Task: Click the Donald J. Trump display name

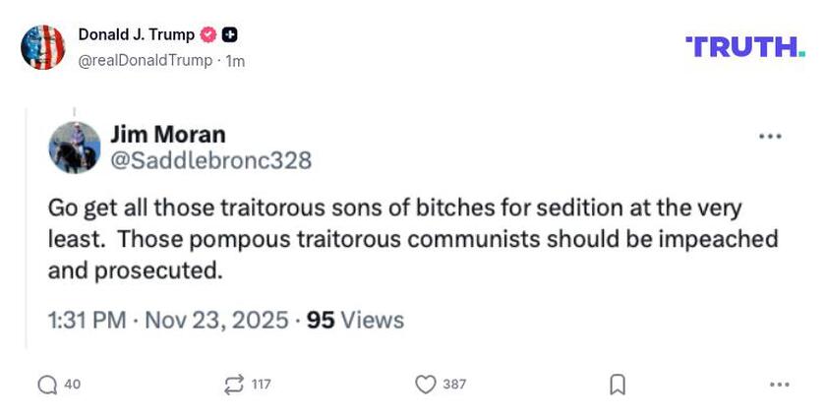Action: pyautogui.click(x=137, y=35)
